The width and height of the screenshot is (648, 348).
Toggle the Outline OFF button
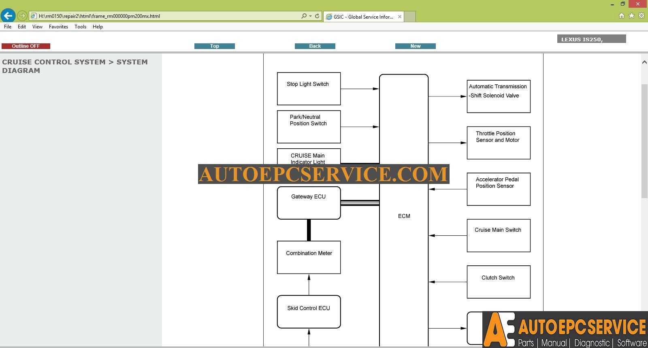point(26,46)
